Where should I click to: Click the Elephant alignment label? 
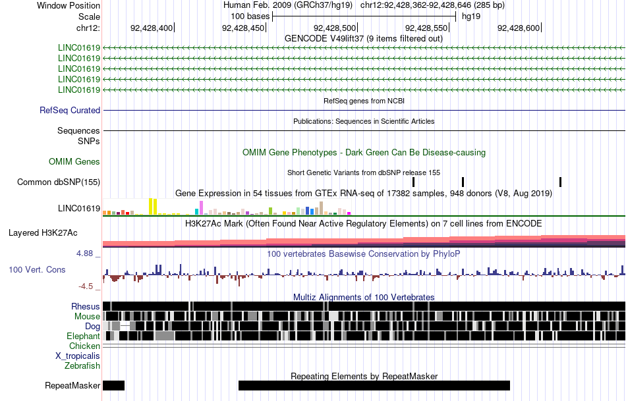coord(83,336)
